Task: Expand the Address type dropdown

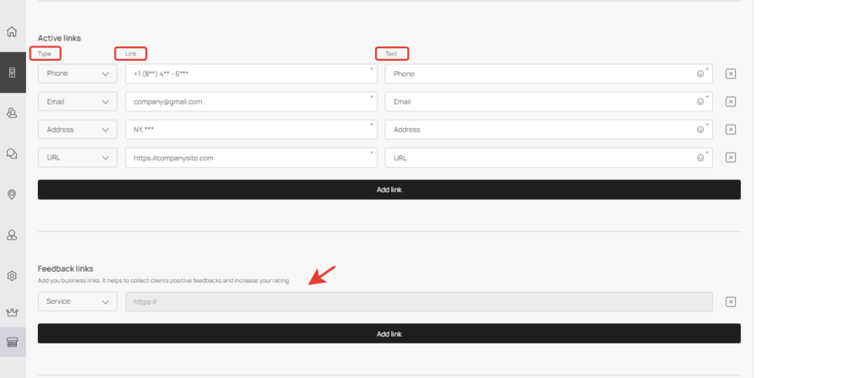Action: (78, 129)
